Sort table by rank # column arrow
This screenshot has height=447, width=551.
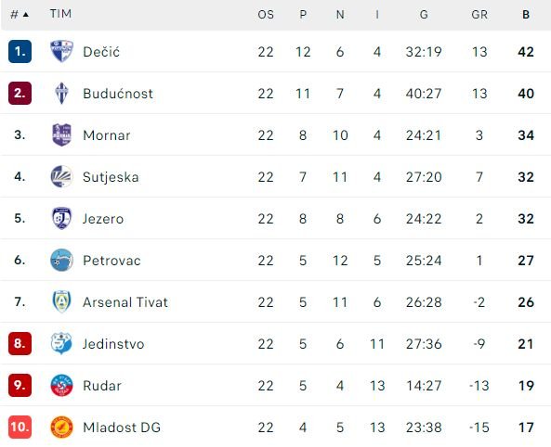click(x=26, y=15)
